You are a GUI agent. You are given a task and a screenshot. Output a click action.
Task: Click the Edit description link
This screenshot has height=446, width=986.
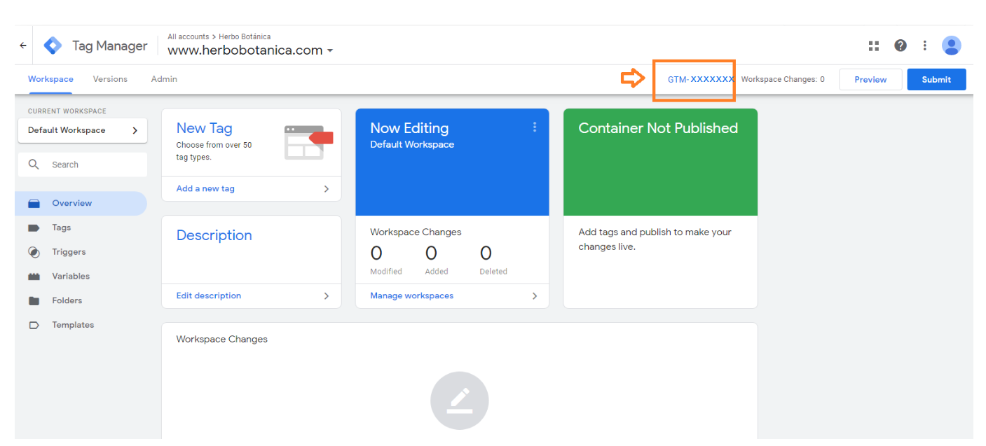209,296
